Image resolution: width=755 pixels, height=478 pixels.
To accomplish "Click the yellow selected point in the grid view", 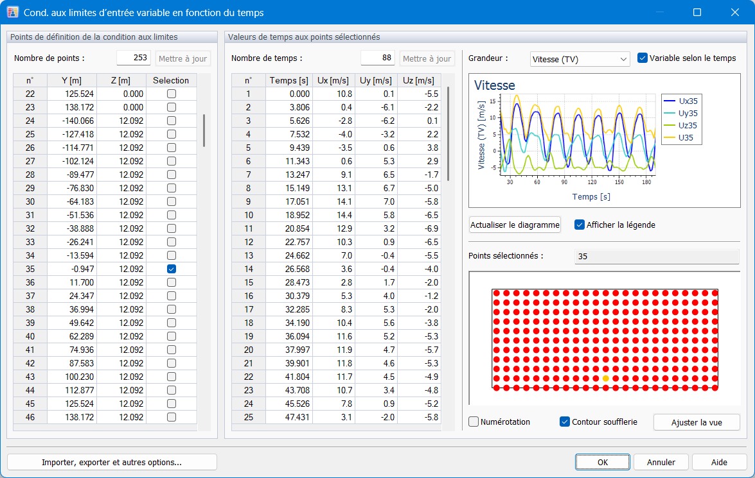I will point(606,379).
